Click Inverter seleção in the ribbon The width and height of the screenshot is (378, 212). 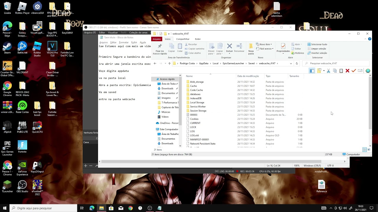pos(317,53)
